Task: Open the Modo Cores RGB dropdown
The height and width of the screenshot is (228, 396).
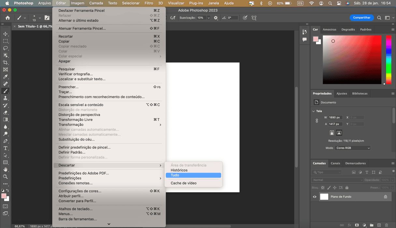Action: [x=353, y=148]
